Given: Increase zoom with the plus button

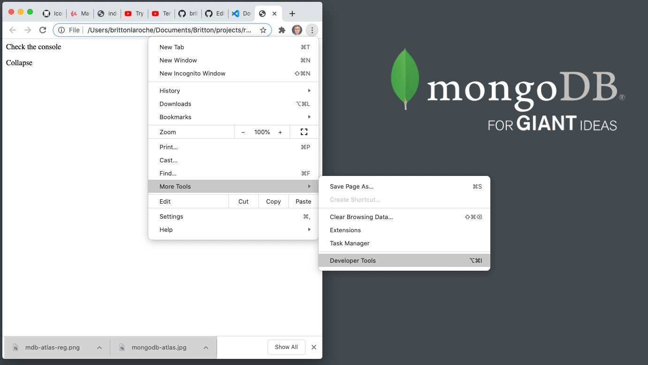Looking at the screenshot, I should [280, 132].
